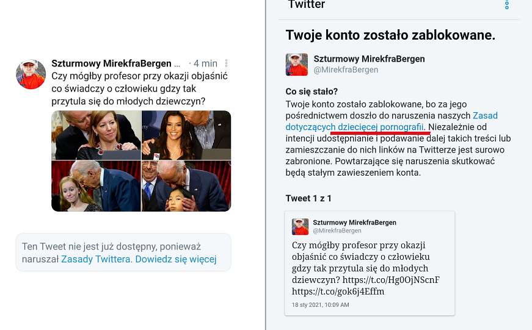Open the t.co/Hg0OjNScnF link
Viewport: 532px width, 330px height.
391,280
